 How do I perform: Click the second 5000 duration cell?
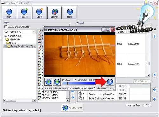[120, 64]
